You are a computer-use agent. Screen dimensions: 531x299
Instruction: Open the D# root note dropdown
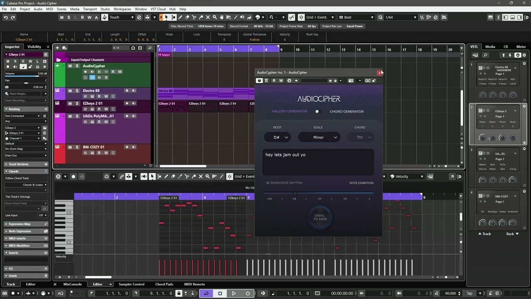pos(278,137)
